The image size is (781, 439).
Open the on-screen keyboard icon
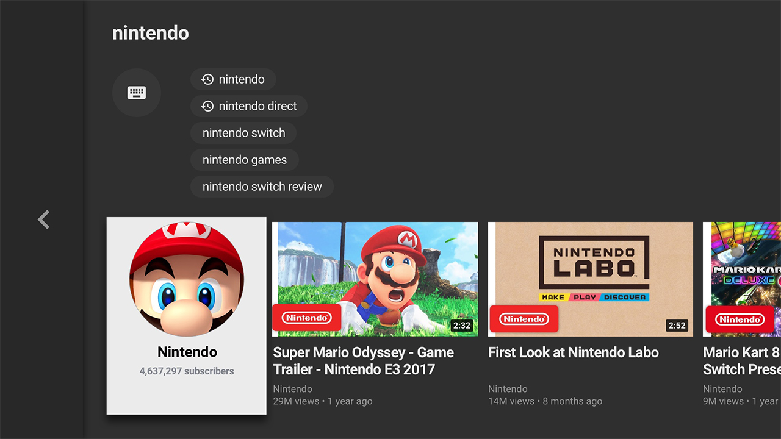tap(137, 93)
